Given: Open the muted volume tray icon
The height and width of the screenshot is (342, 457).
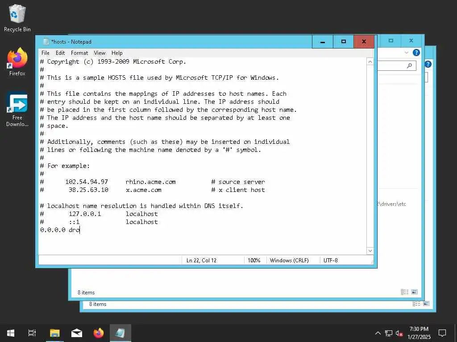Looking at the screenshot, I should tap(399, 333).
